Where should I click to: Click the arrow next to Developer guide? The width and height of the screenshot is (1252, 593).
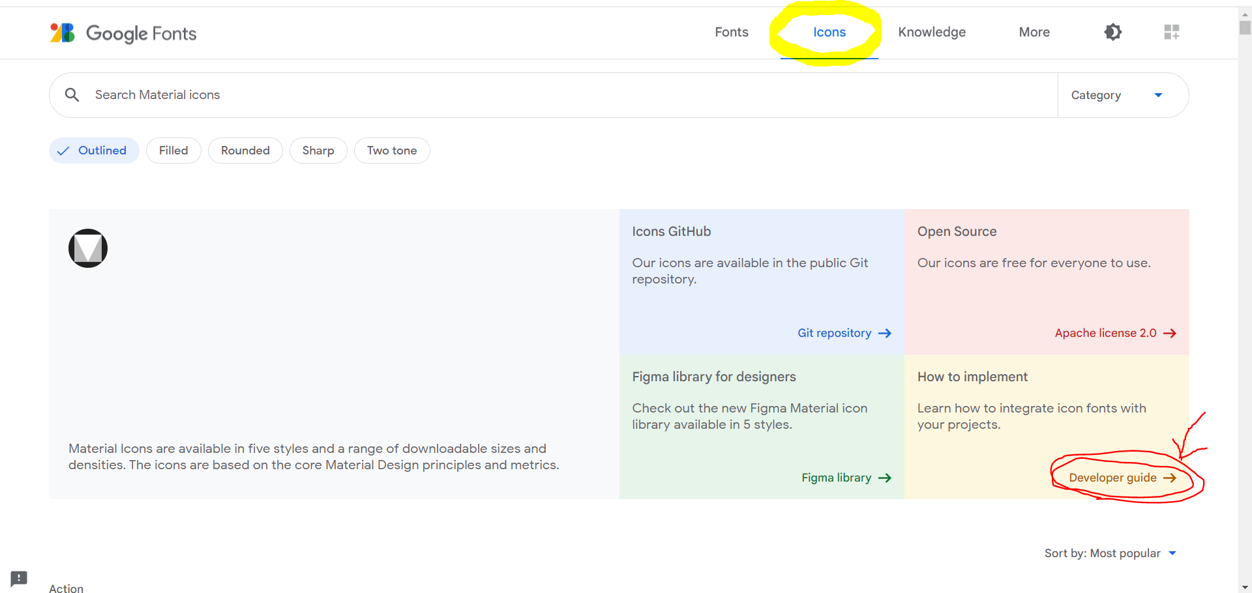[1170, 478]
